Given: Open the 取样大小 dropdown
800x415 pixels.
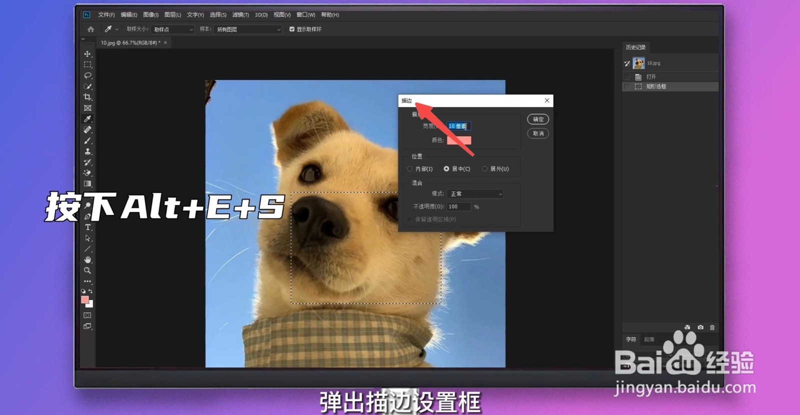Looking at the screenshot, I should (172, 29).
